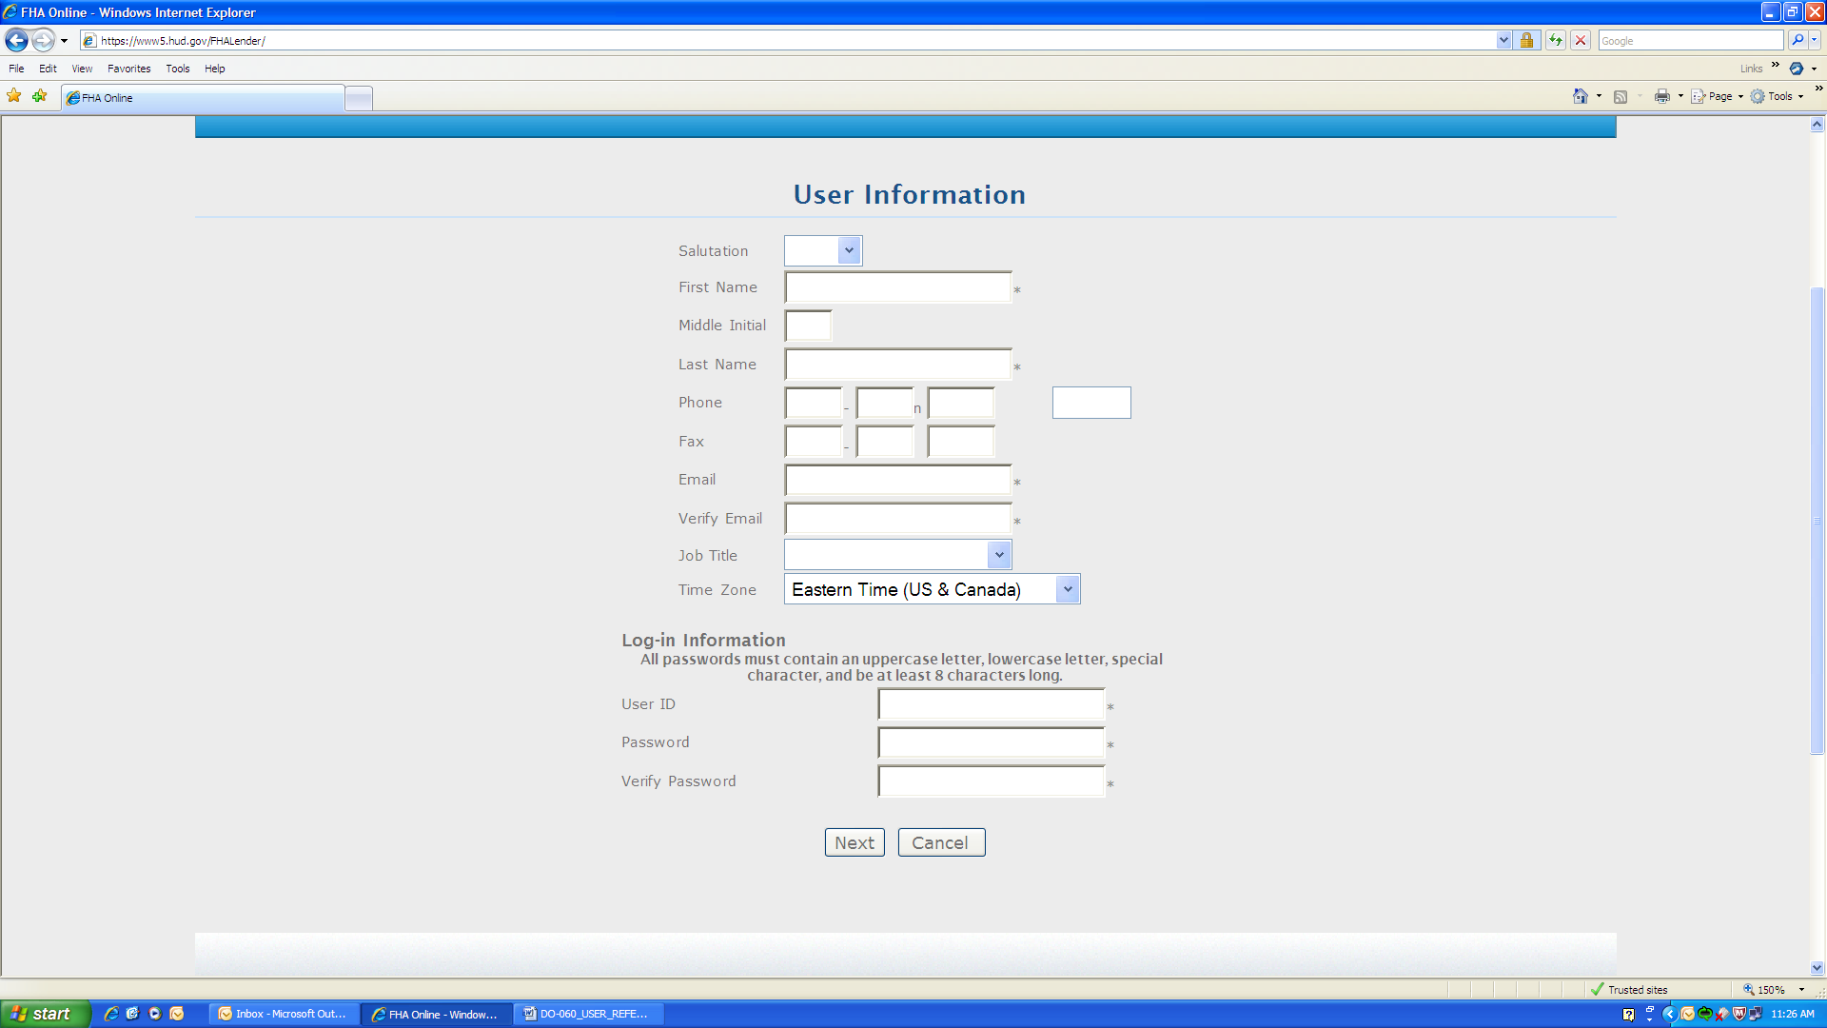Click the First Name text field
Screen dimensions: 1827x1028
(897, 287)
